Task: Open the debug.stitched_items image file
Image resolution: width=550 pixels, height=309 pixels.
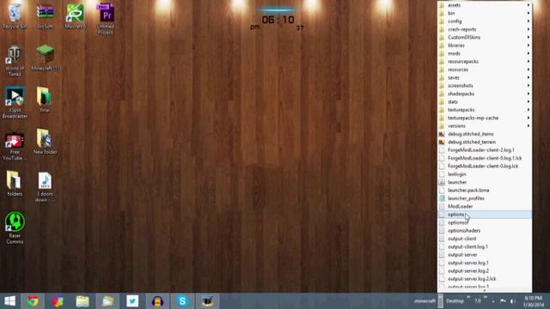Action: pos(485,134)
